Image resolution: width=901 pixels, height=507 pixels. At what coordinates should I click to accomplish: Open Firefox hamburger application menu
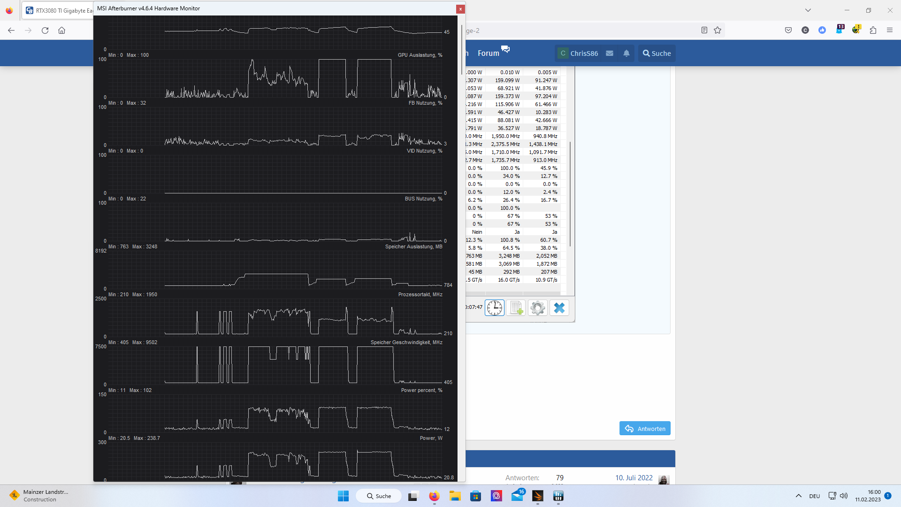point(890,31)
